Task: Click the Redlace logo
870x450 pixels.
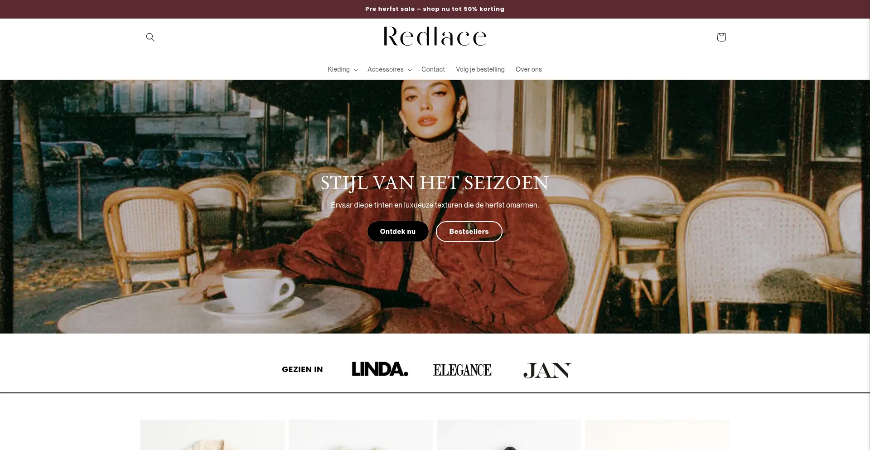Action: (435, 37)
